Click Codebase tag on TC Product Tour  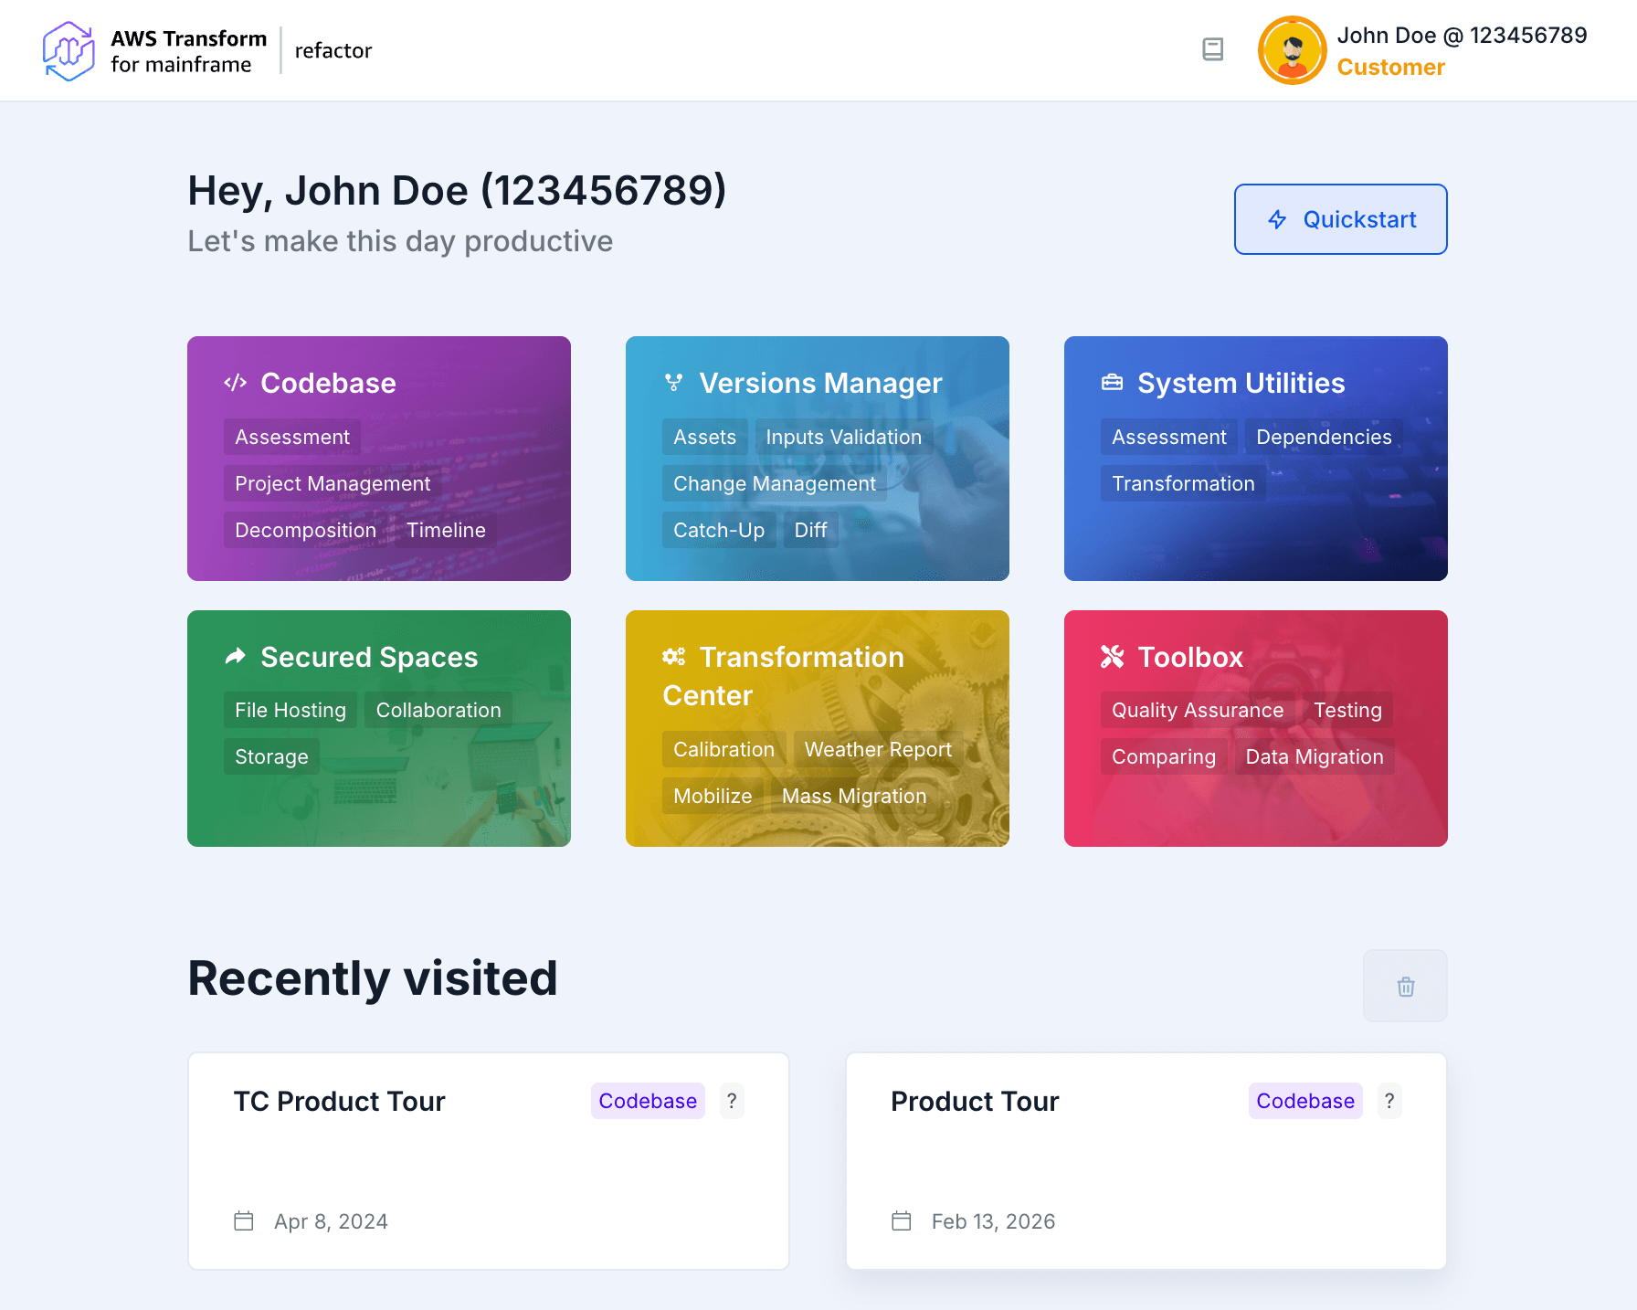tap(648, 1101)
